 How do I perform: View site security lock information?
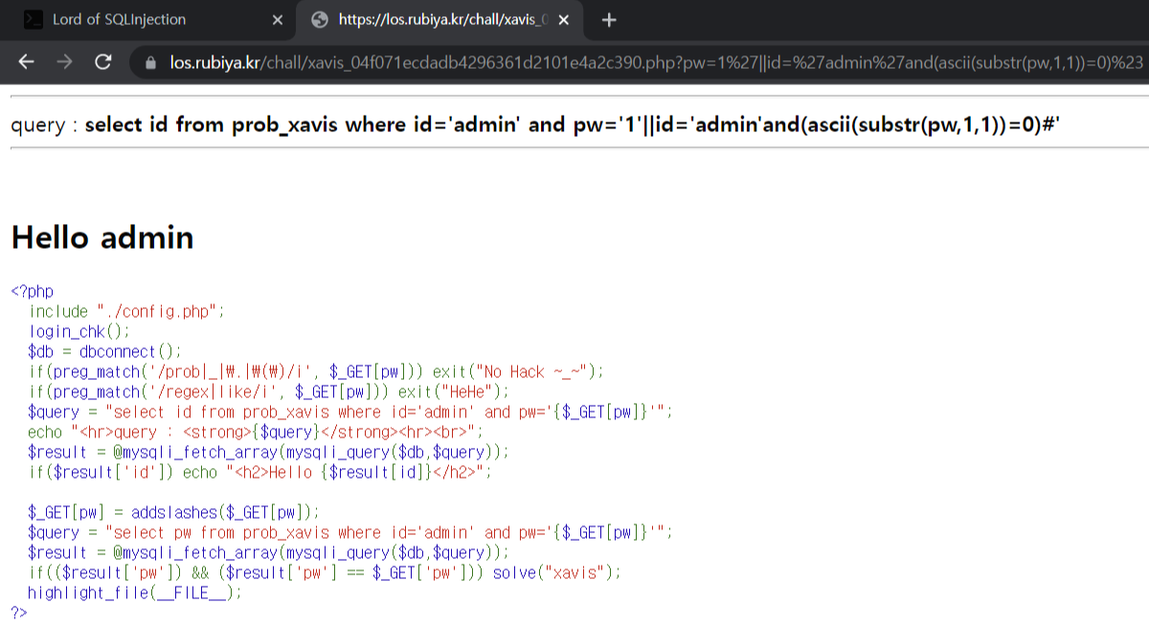coord(149,63)
